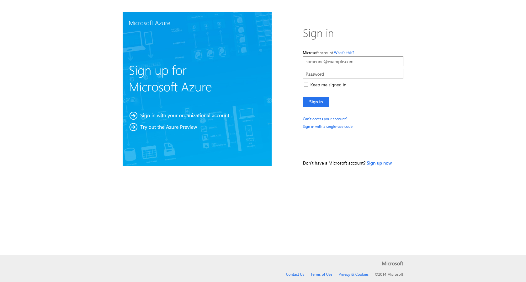Click the blue Sign in button
Viewport: 526px width, 282px height.
click(316, 102)
